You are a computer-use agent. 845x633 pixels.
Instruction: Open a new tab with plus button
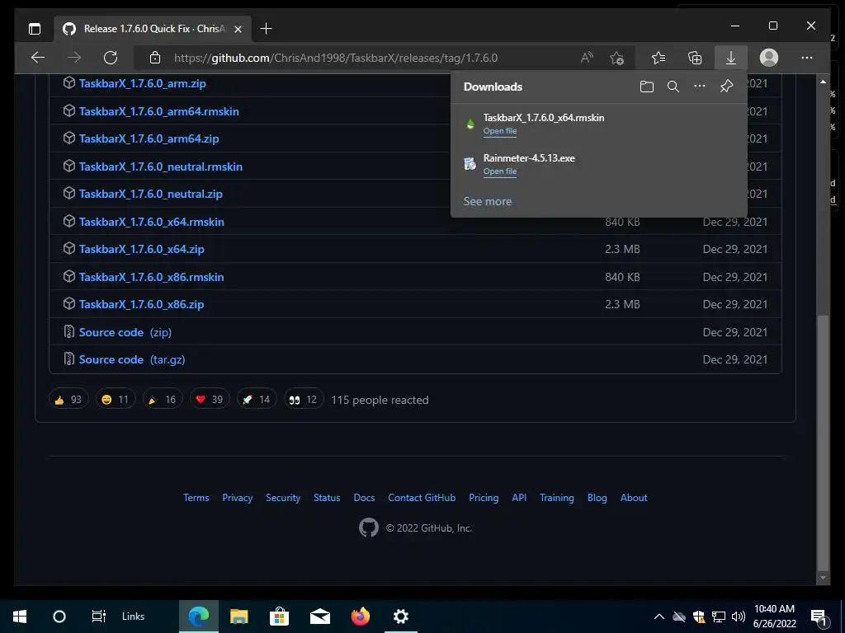click(267, 29)
